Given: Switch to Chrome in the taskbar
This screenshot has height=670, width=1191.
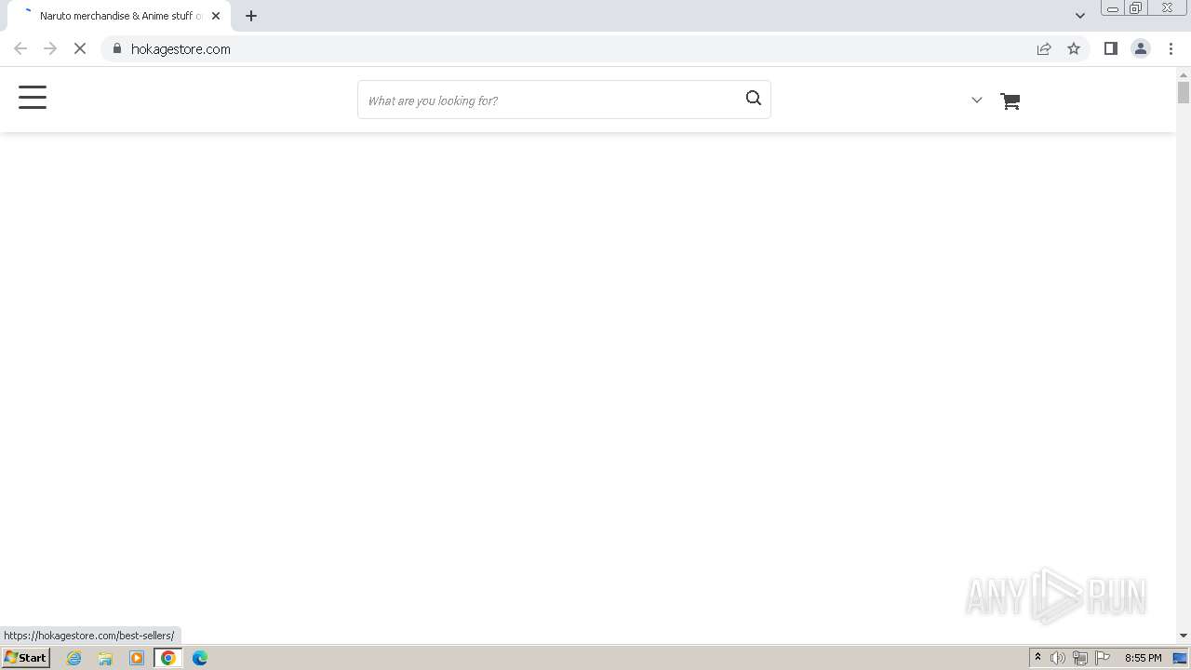Looking at the screenshot, I should [168, 658].
